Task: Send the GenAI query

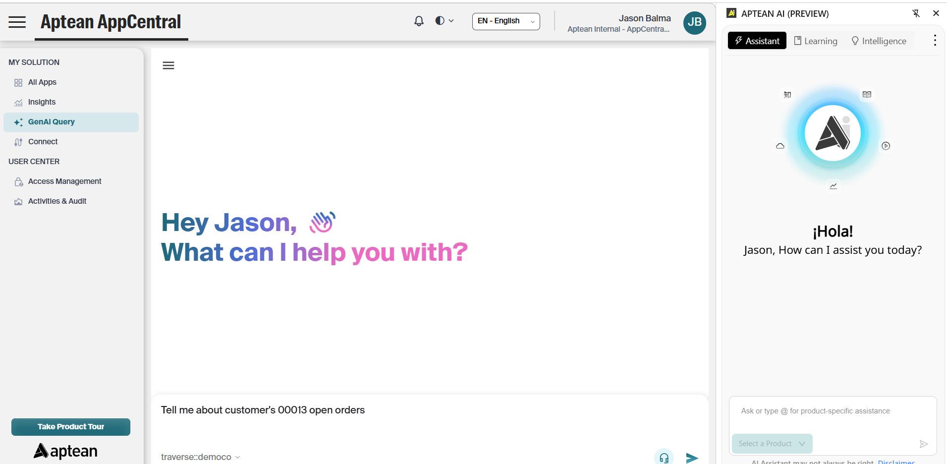Action: coord(692,458)
